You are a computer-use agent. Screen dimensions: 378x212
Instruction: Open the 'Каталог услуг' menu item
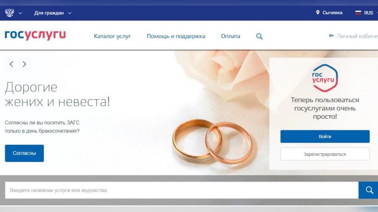(112, 36)
